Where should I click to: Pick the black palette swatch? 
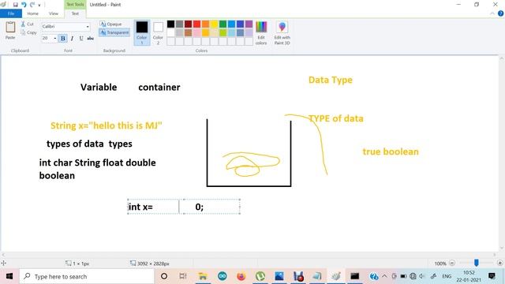(x=170, y=24)
